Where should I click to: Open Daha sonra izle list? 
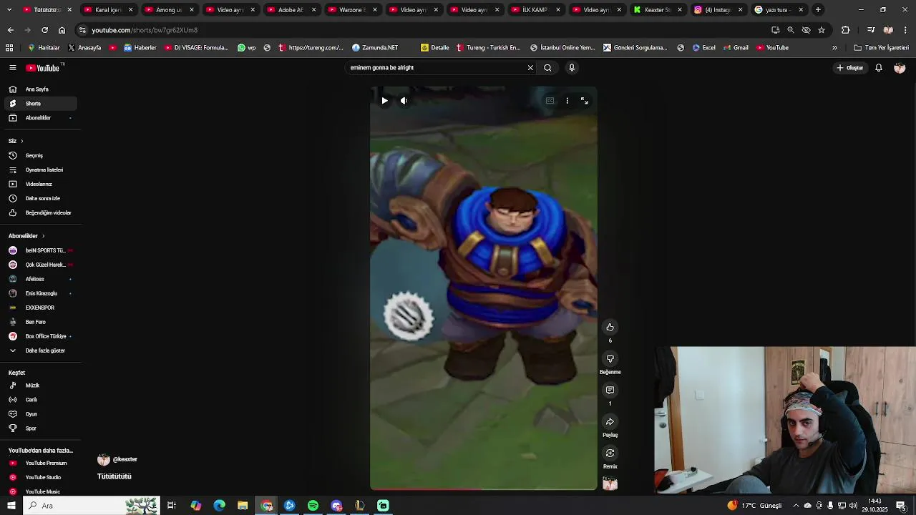coord(40,199)
